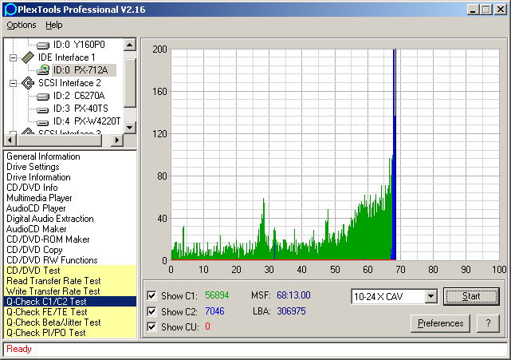511x360 pixels.
Task: Open CD/DVD Copy
Action: coord(34,250)
